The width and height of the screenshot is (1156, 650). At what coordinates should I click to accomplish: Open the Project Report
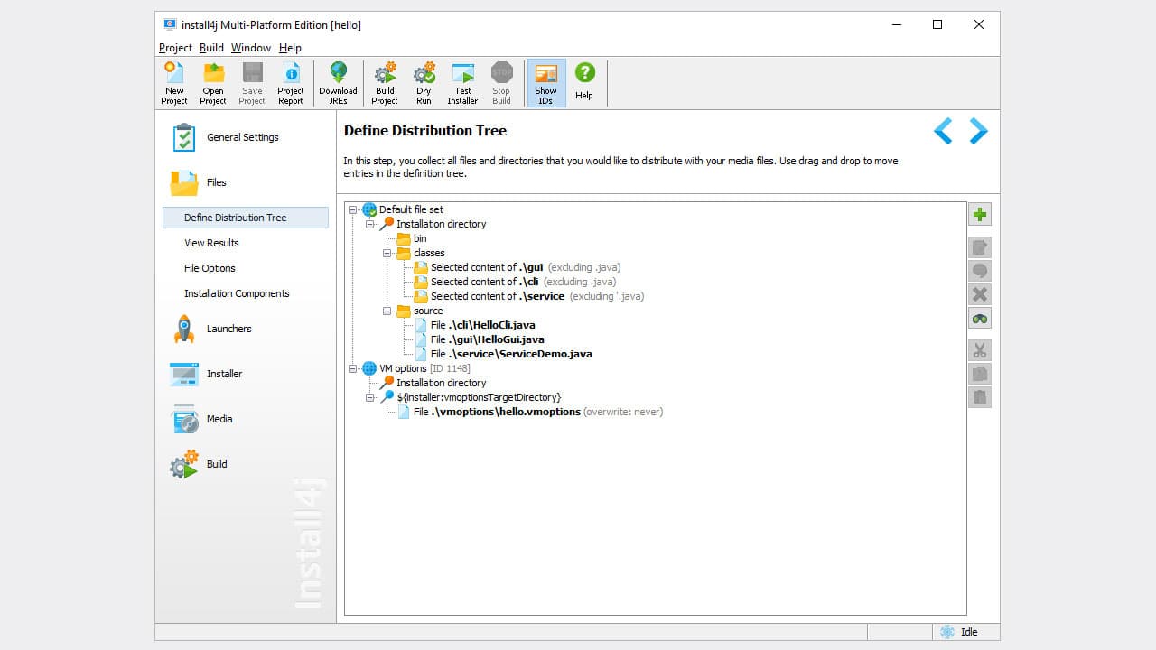(x=291, y=82)
